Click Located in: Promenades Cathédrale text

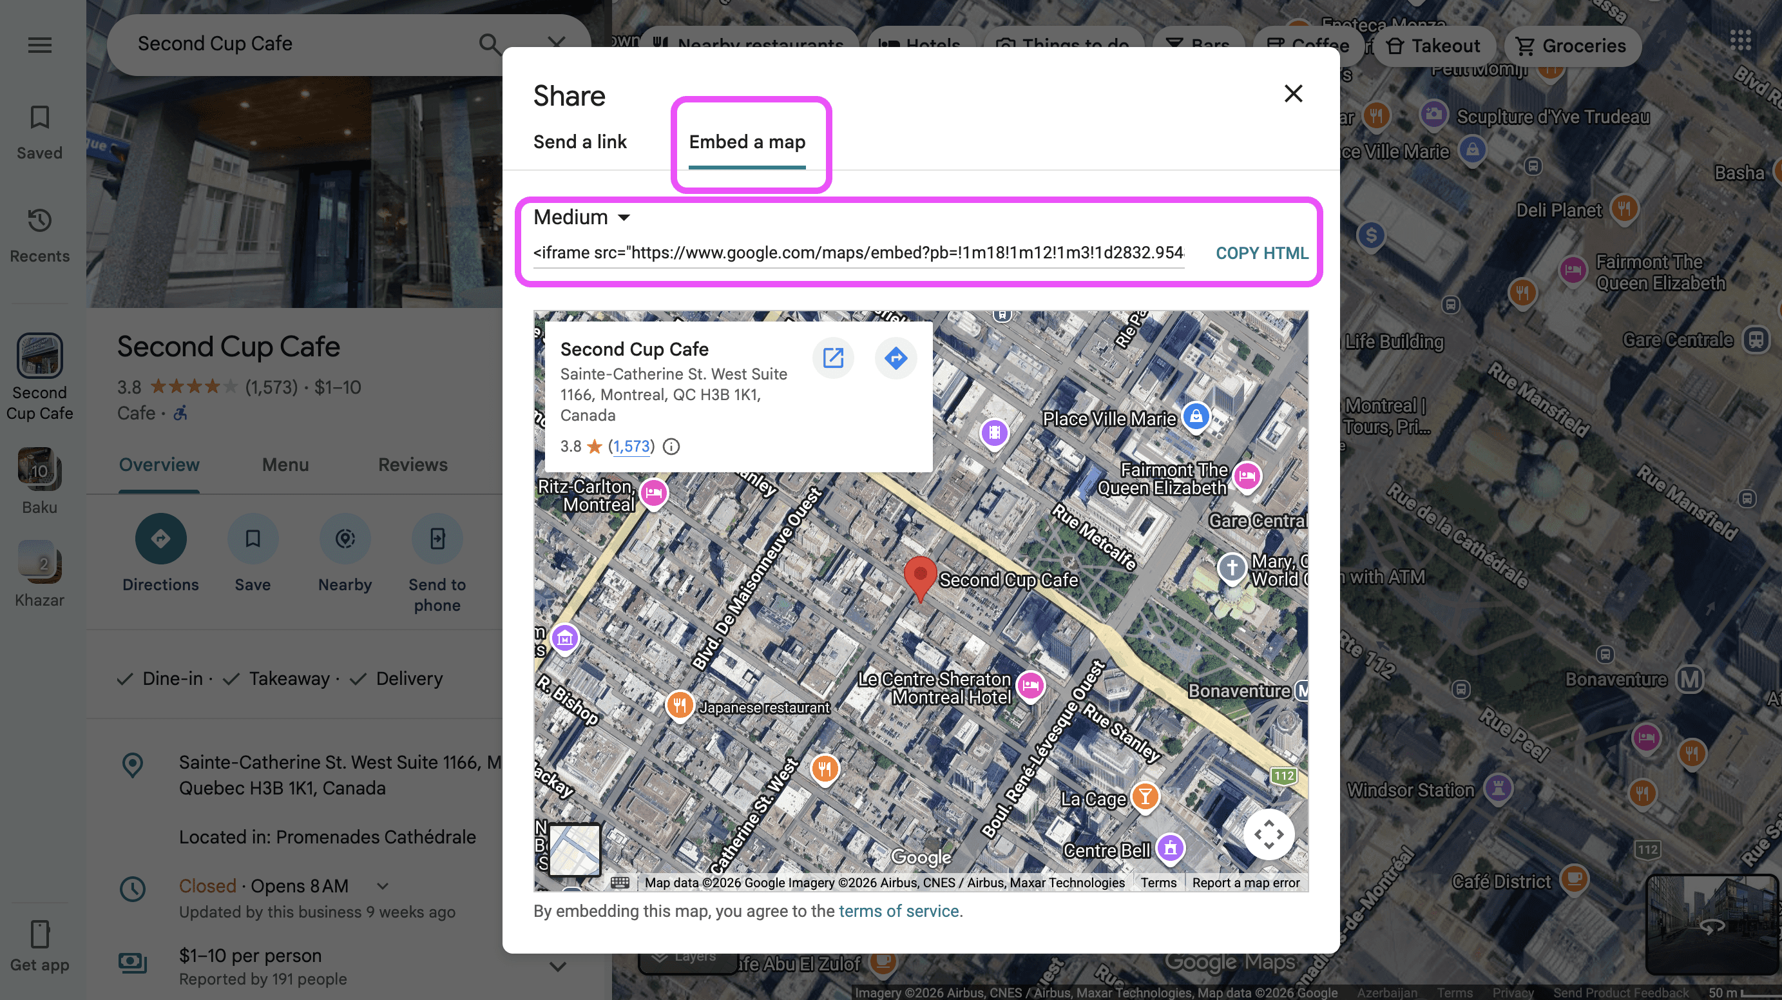pyautogui.click(x=327, y=838)
